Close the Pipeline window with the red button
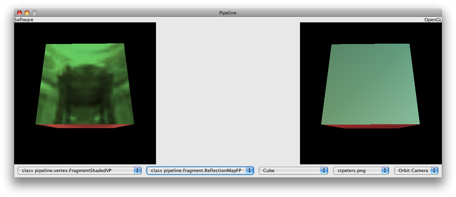Image resolution: width=456 pixels, height=197 pixels. (x=20, y=13)
